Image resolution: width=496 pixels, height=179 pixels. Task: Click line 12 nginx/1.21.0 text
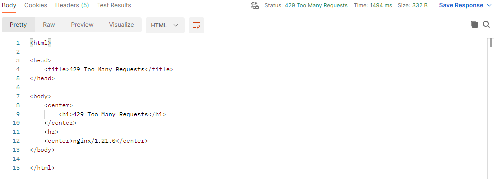pyautogui.click(x=94, y=141)
